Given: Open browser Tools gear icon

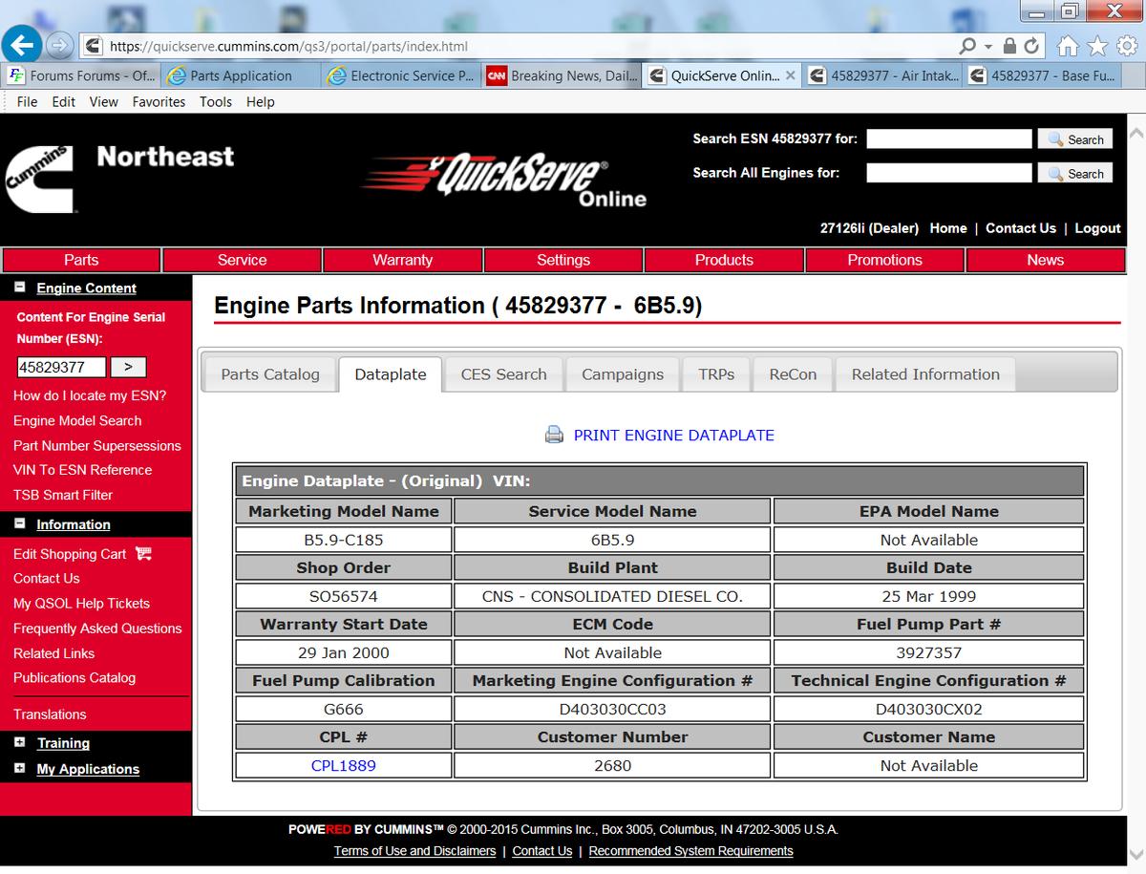Looking at the screenshot, I should tap(1127, 45).
